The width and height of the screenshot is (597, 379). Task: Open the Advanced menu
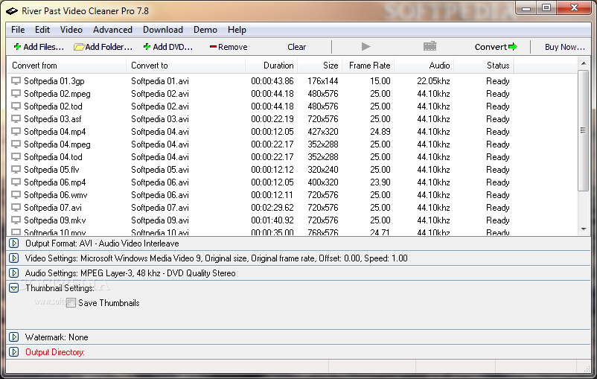(x=112, y=30)
